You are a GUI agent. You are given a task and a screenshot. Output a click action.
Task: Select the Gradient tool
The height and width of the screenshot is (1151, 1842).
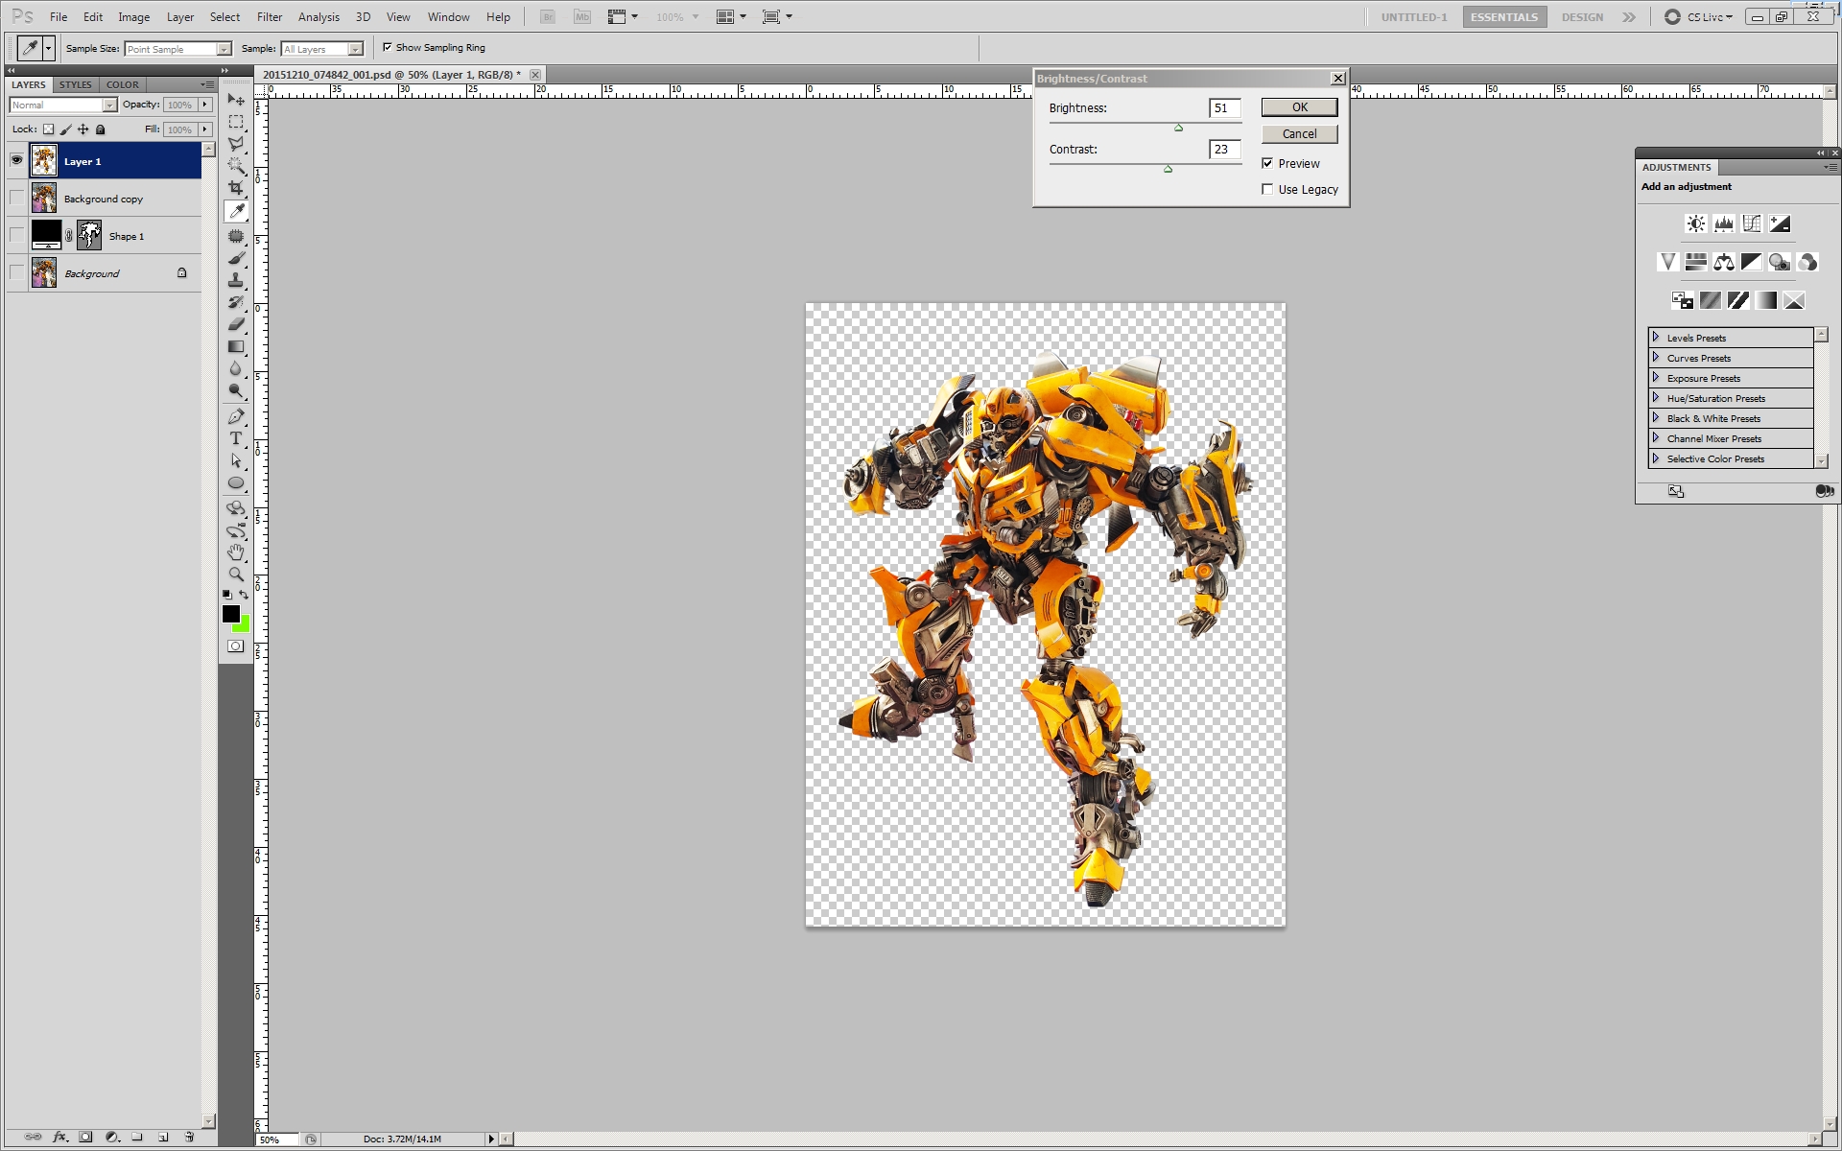(x=236, y=346)
